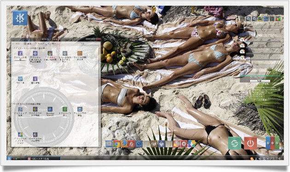Select KDE System Settings taskbar entry
290x172 pixels.
44,159
